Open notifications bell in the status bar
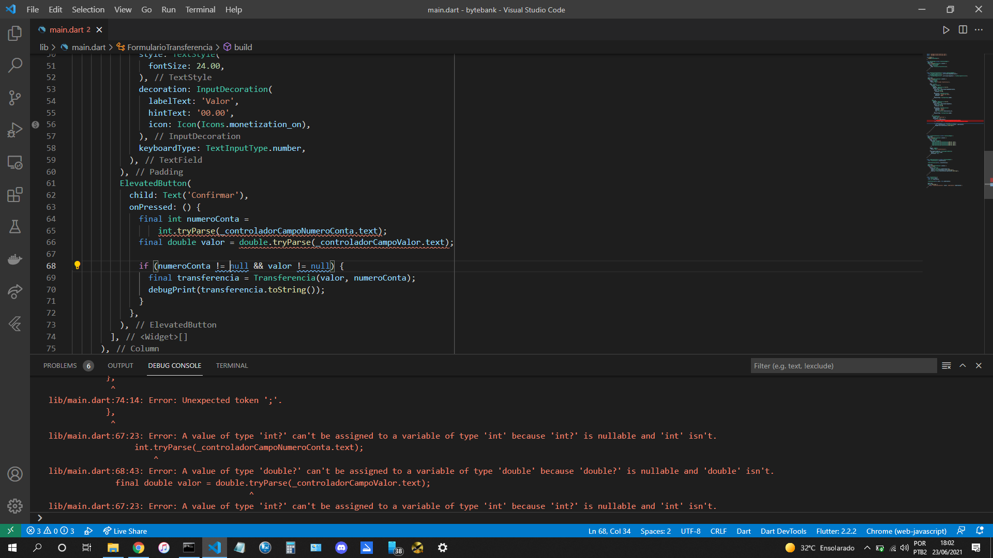This screenshot has height=558, width=993. 980,531
